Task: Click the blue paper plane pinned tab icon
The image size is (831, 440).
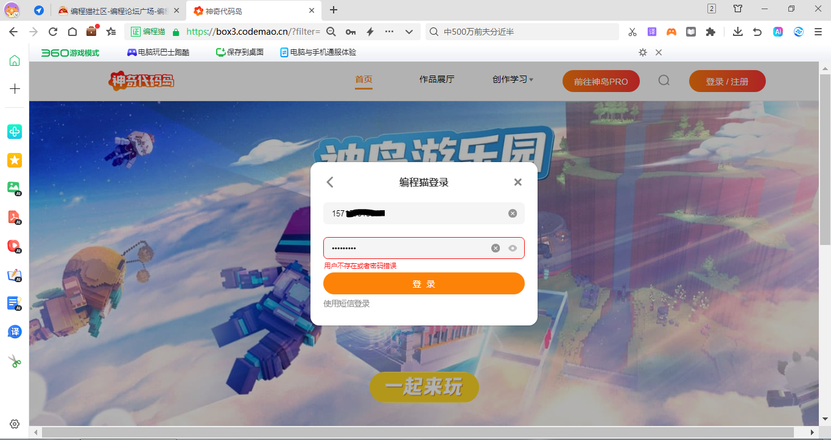Action: pos(39,10)
